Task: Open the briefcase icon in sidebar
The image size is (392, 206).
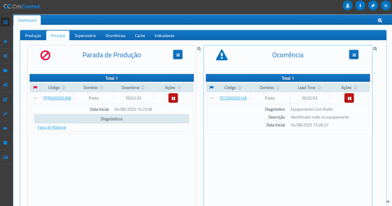Action: [5, 70]
